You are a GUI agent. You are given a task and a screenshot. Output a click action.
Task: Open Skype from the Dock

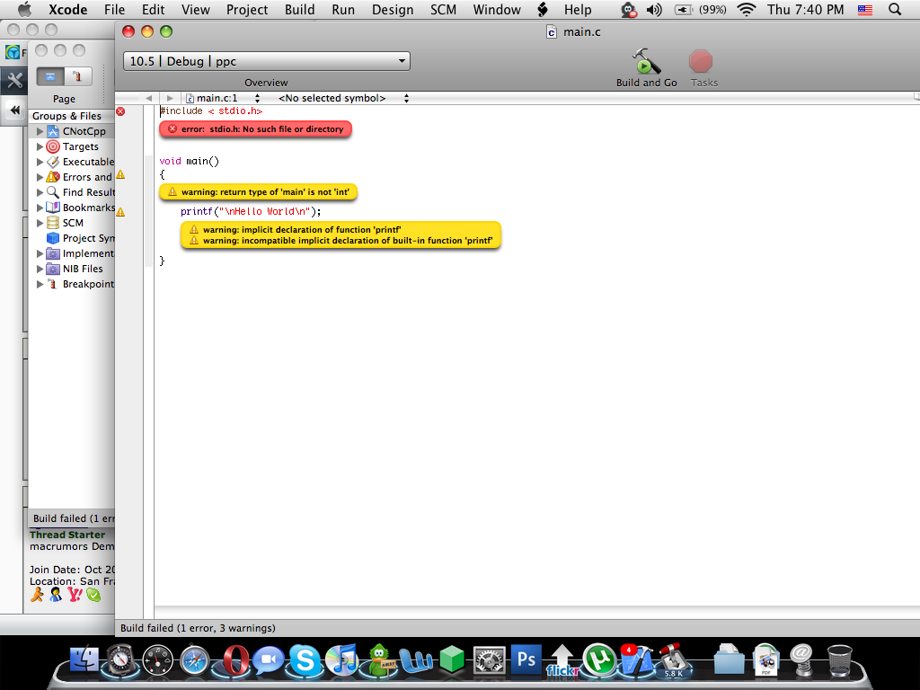coord(305,660)
